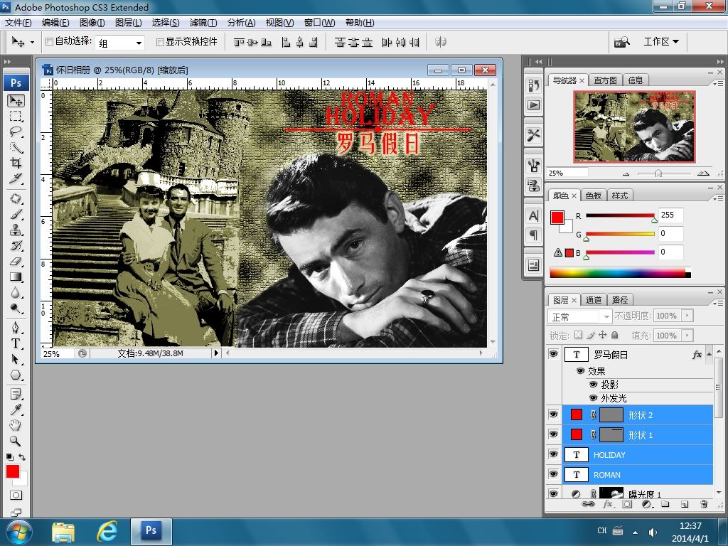This screenshot has height=546, width=728.
Task: Select the Move tool in toolbox
Action: tap(16, 100)
